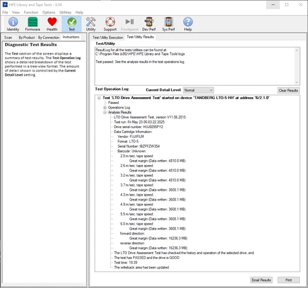Select 'The test has PASSED' row
308x288 pixels.
pos(147,258)
